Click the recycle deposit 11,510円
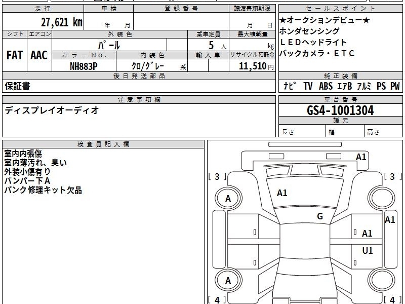The height and width of the screenshot is (304, 405). (256, 66)
